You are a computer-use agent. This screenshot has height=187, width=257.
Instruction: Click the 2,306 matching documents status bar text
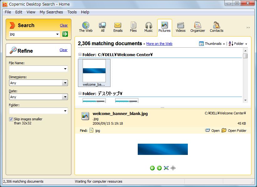click(23, 181)
